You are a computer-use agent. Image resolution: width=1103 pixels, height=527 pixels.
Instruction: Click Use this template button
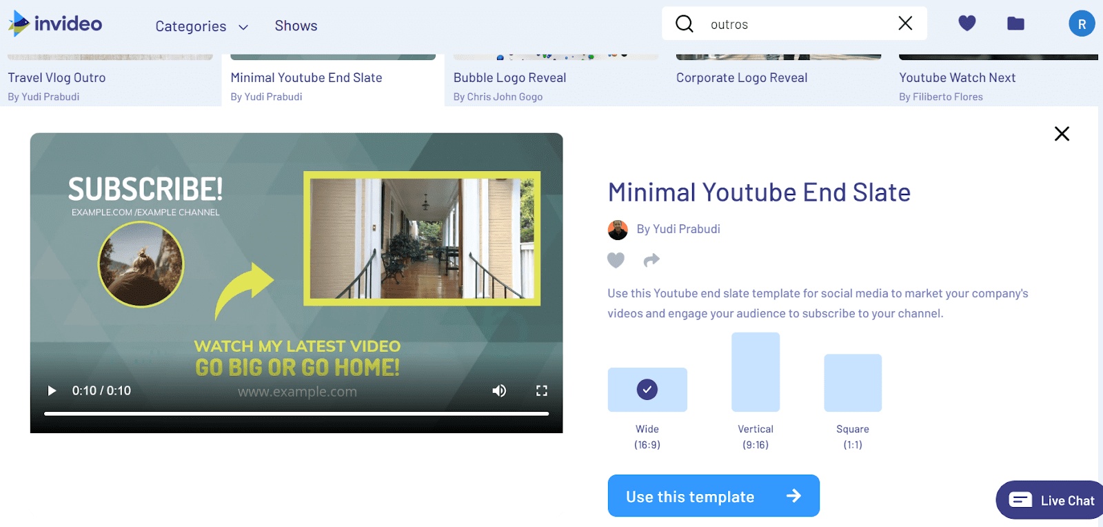pos(713,496)
